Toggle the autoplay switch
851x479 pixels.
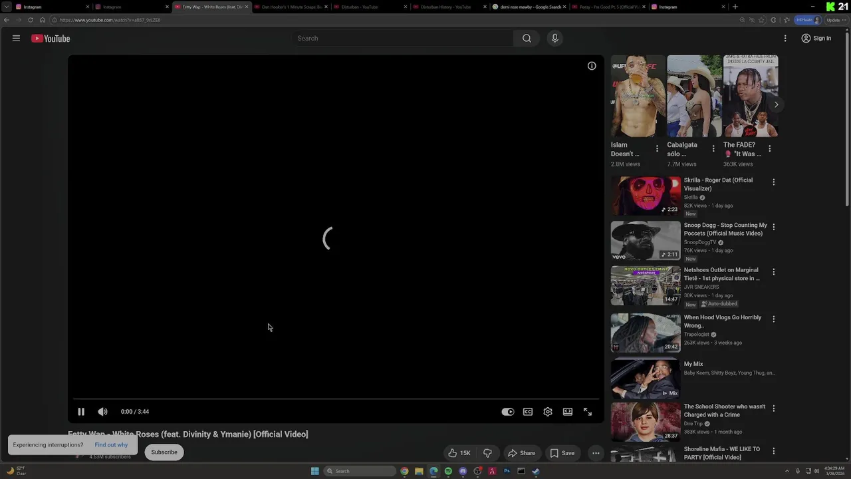pyautogui.click(x=508, y=412)
